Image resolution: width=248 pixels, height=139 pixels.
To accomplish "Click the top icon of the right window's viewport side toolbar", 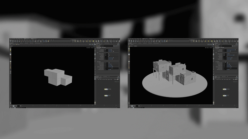I will 129,49.
